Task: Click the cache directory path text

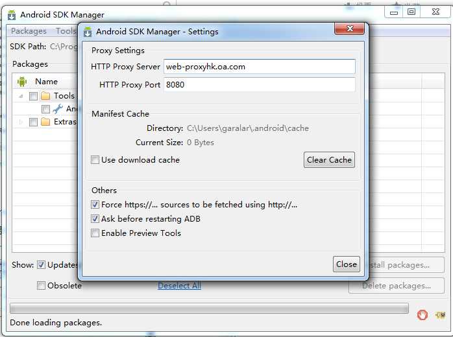Action: pyautogui.click(x=248, y=128)
